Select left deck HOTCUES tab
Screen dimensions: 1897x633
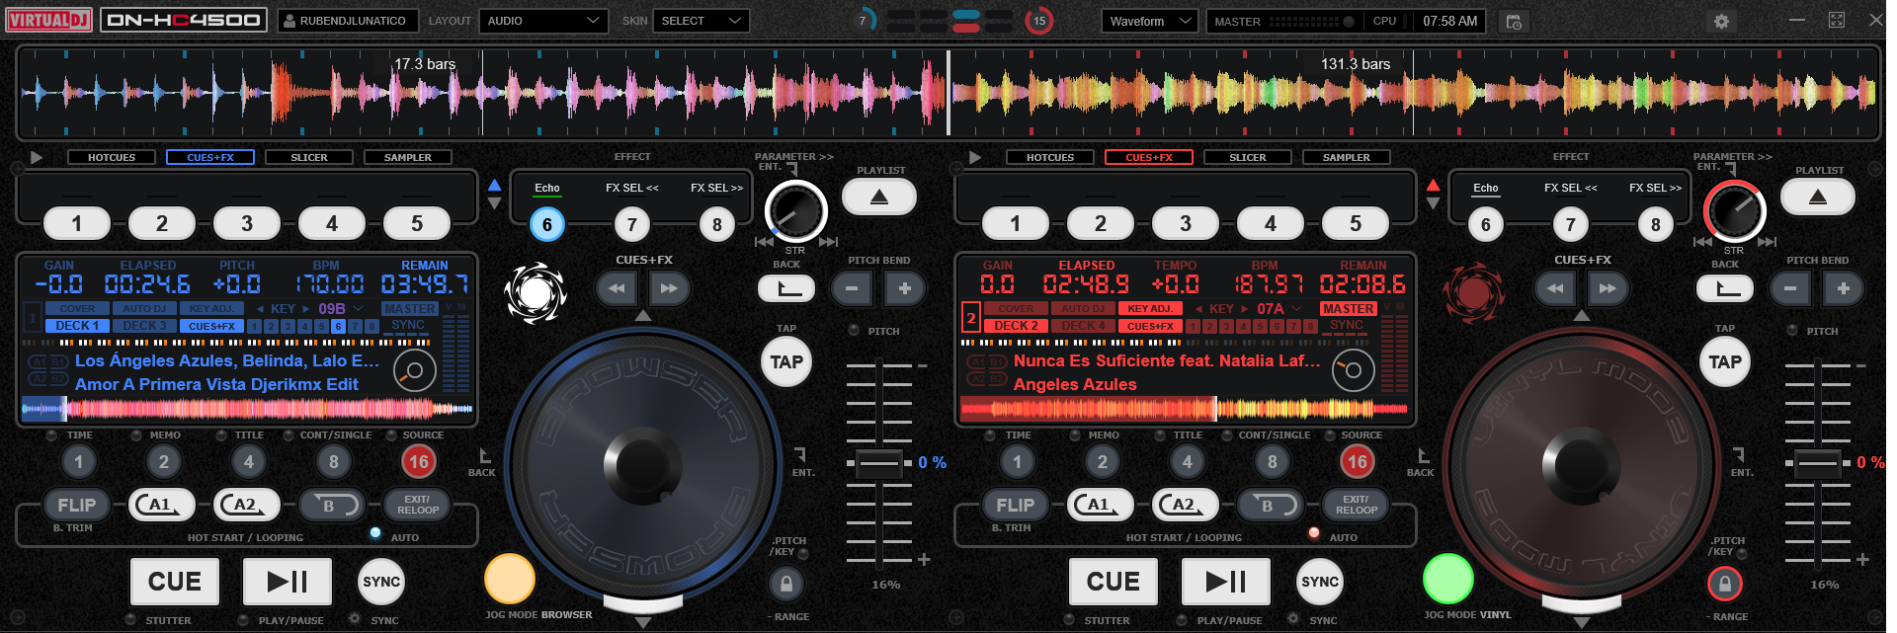[x=112, y=157]
